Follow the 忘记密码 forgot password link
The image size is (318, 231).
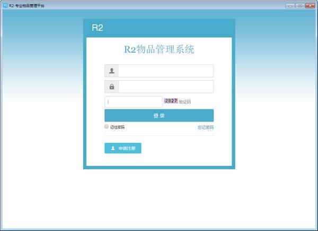pyautogui.click(x=206, y=127)
